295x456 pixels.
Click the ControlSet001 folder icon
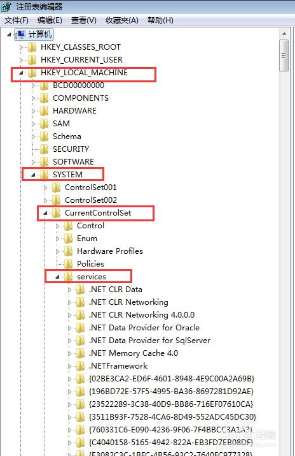click(56, 188)
